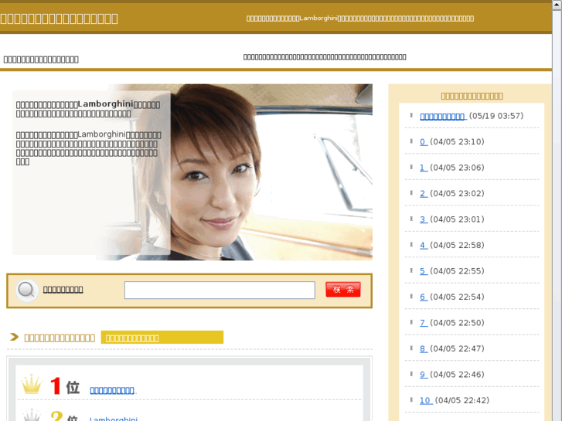Open sidebar link 3 dated 04/05 23:01
The width and height of the screenshot is (562, 421).
click(x=424, y=219)
